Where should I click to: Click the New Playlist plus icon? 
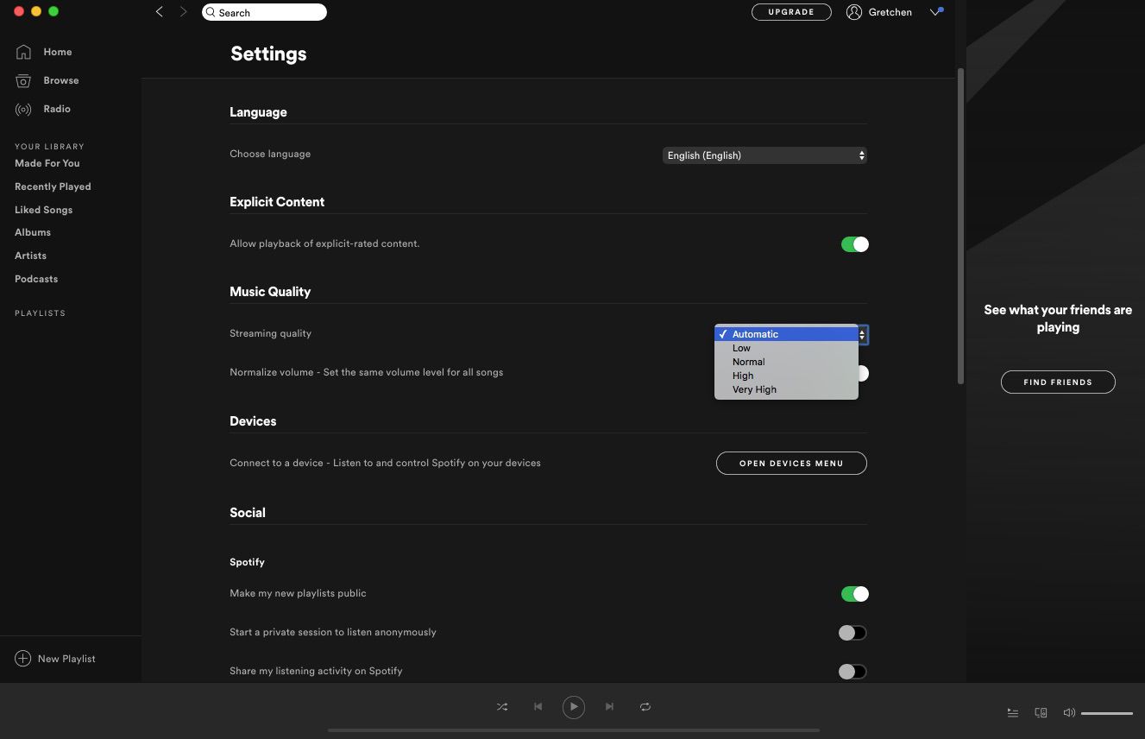coord(23,659)
